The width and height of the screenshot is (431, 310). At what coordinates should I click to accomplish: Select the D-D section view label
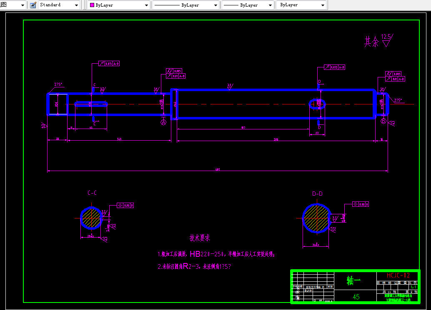[x=317, y=193]
